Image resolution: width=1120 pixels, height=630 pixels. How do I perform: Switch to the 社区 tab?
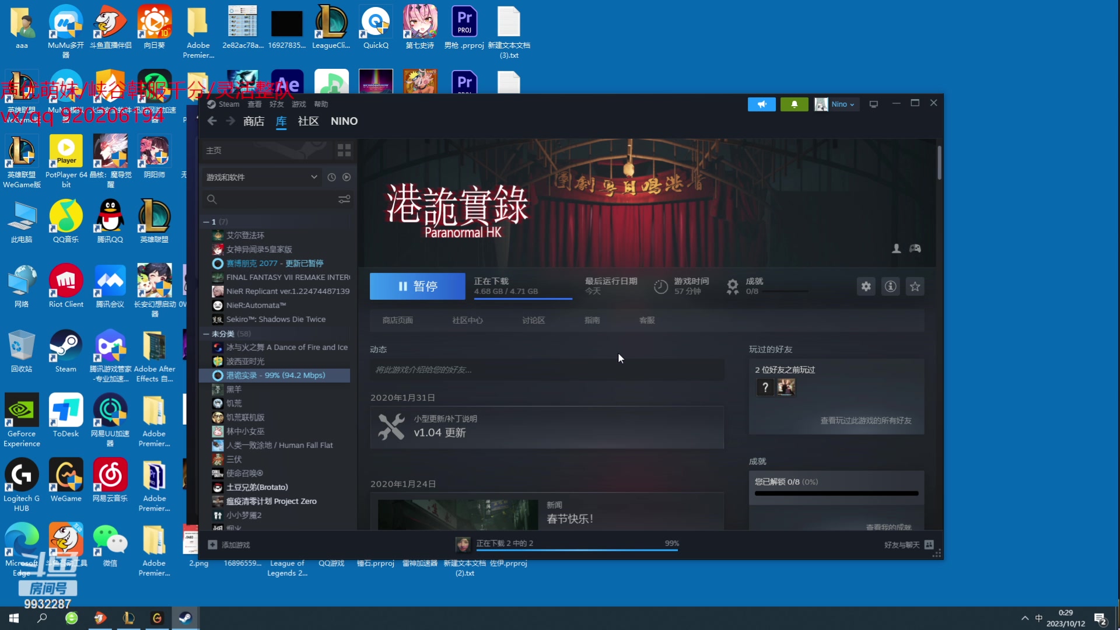309,121
